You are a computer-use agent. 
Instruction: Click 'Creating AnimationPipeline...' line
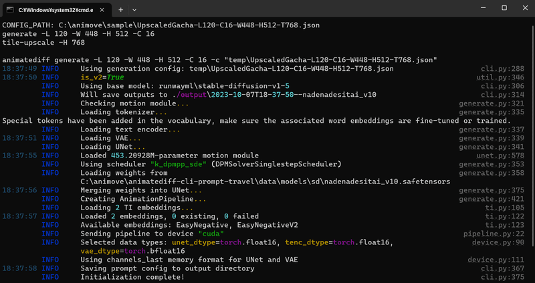(143, 199)
